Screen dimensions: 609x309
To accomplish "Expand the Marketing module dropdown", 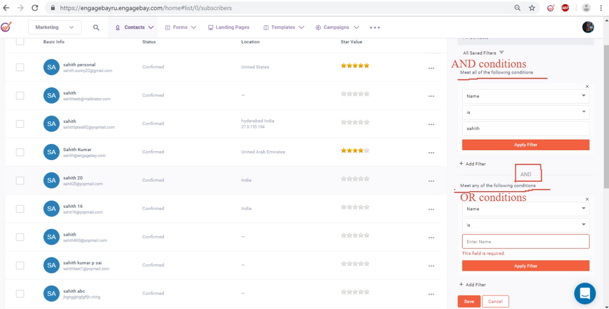I will point(54,27).
